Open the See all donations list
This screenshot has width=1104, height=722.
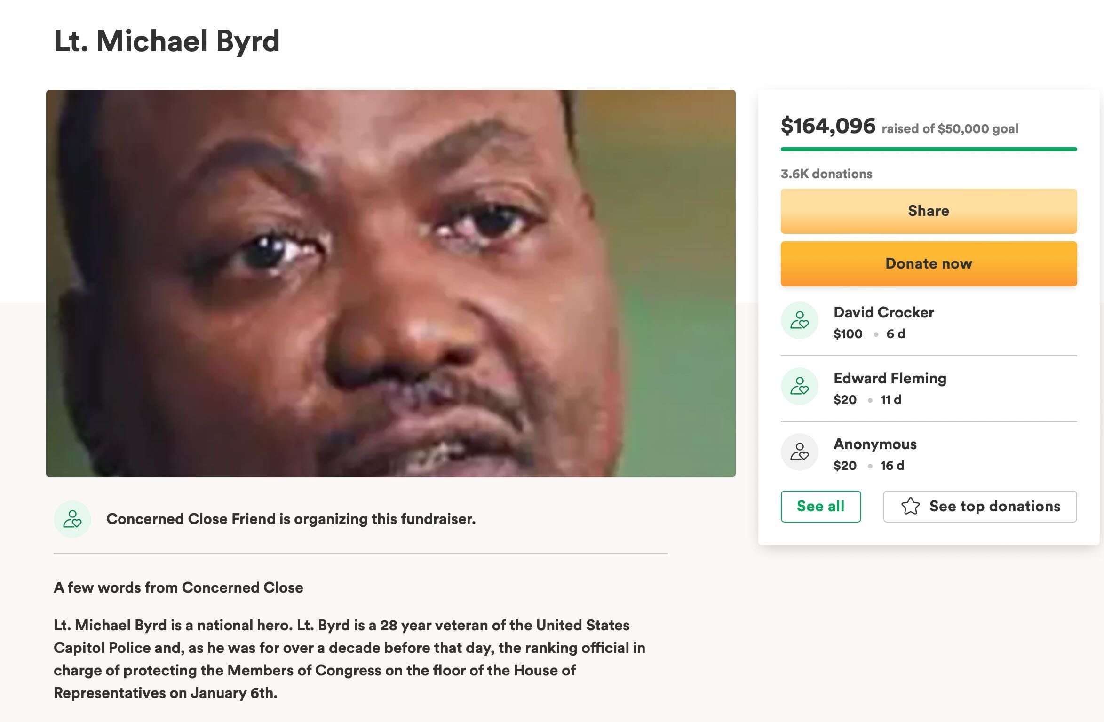pyautogui.click(x=821, y=506)
